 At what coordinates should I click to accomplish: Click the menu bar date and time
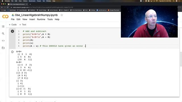[x=165, y=1]
